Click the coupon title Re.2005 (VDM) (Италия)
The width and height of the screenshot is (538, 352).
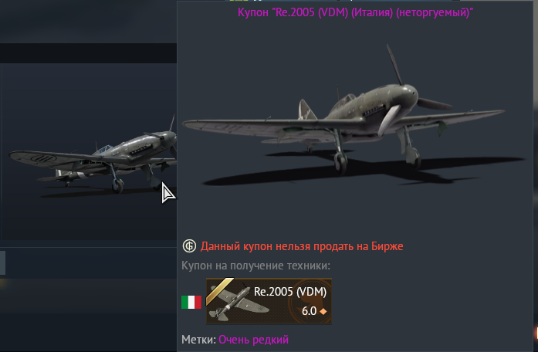coord(355,12)
